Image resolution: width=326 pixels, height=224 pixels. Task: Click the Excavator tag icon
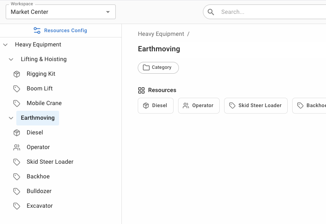(17, 206)
